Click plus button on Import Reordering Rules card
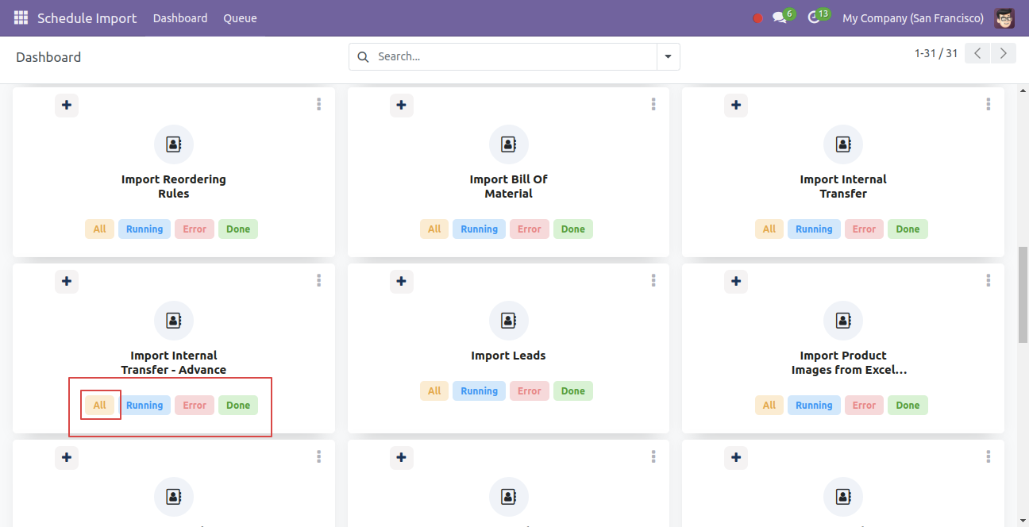The width and height of the screenshot is (1029, 527). (67, 105)
